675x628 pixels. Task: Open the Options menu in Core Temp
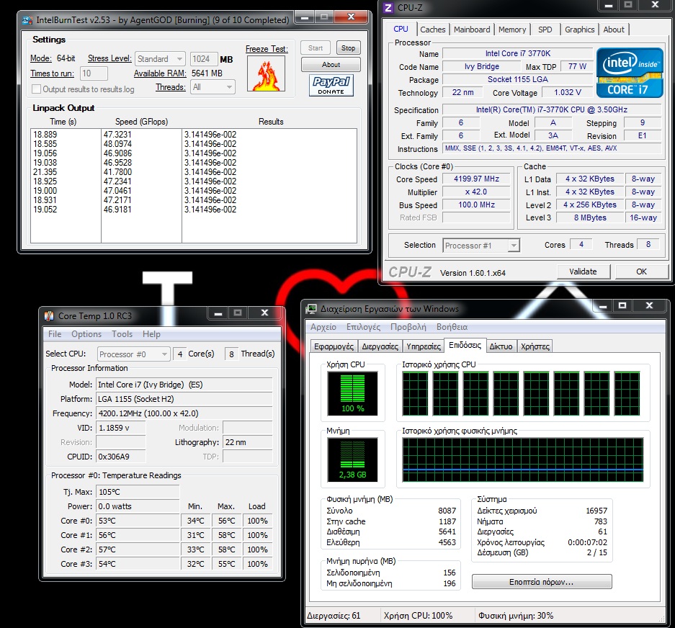pos(86,334)
